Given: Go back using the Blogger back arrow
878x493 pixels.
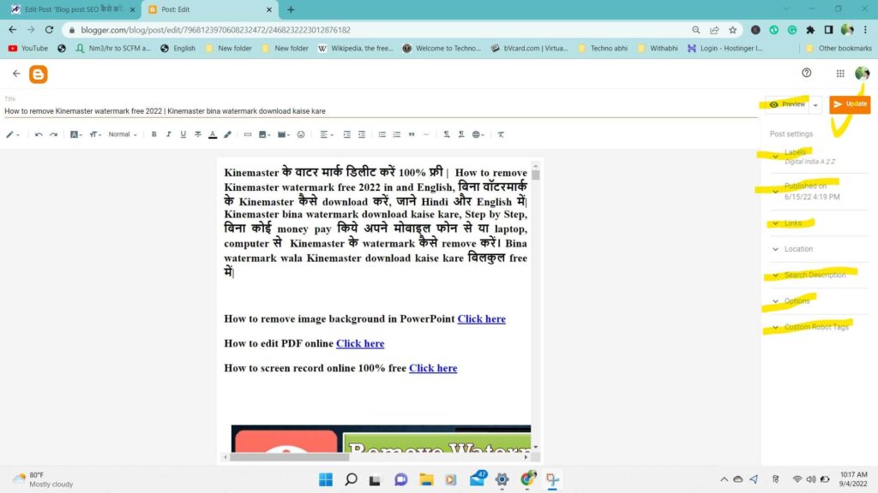Looking at the screenshot, I should click(x=16, y=74).
